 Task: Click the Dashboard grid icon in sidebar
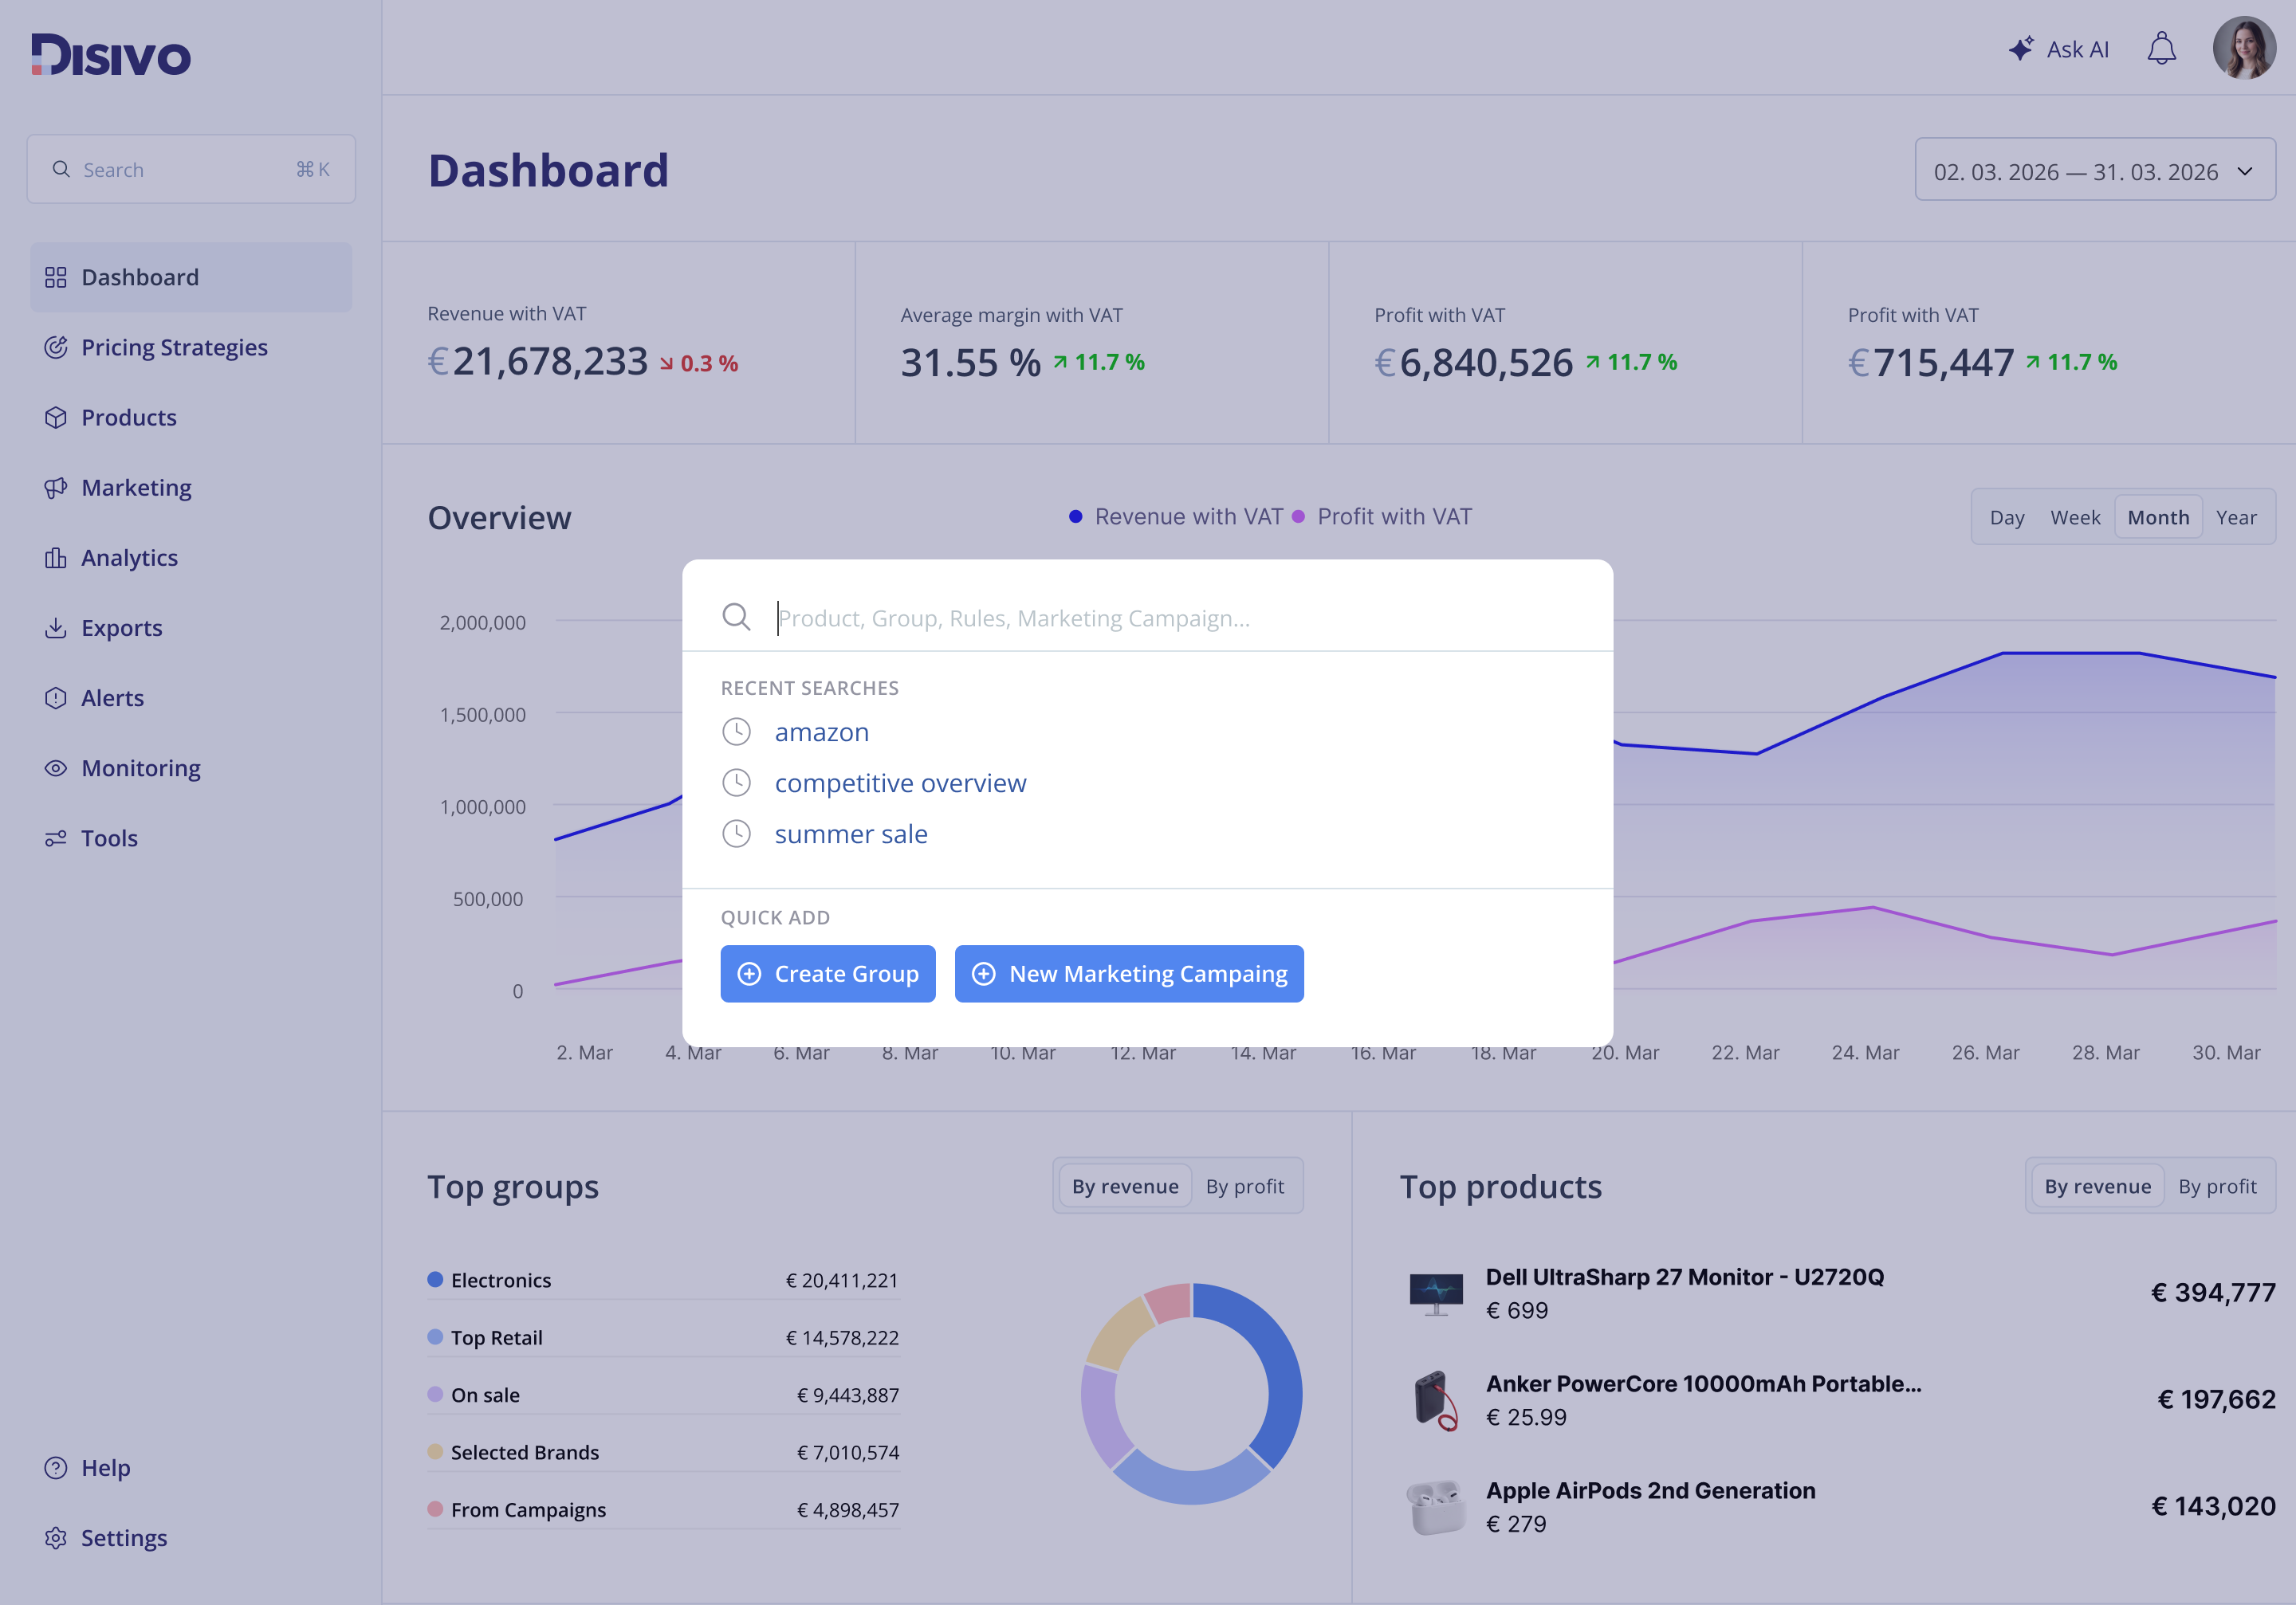tap(56, 277)
